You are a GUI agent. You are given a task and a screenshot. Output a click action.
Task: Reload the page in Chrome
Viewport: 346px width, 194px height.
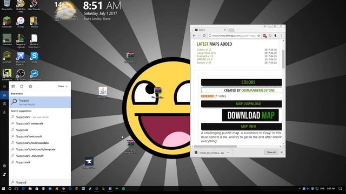[x=204, y=36]
